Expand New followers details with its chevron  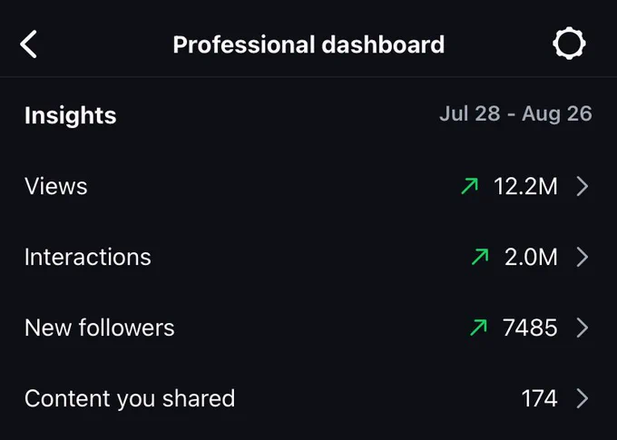tap(583, 328)
